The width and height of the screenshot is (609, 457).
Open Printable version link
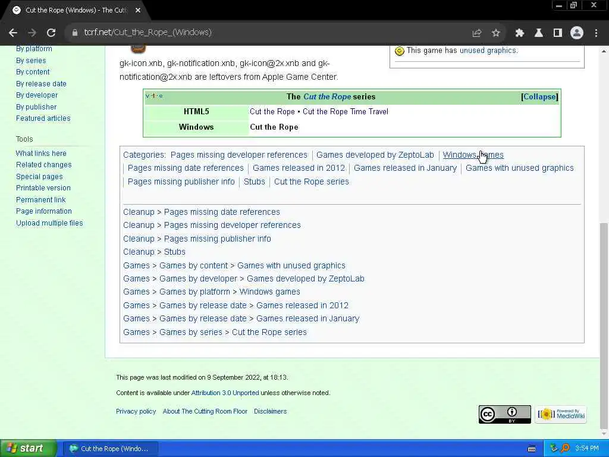point(43,187)
